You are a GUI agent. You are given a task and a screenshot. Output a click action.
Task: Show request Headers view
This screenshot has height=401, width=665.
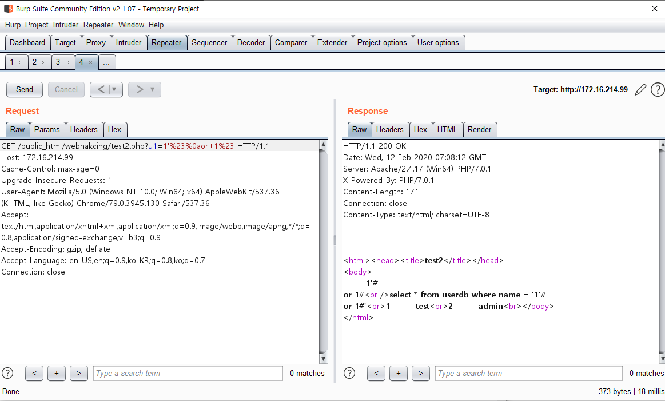[84, 129]
